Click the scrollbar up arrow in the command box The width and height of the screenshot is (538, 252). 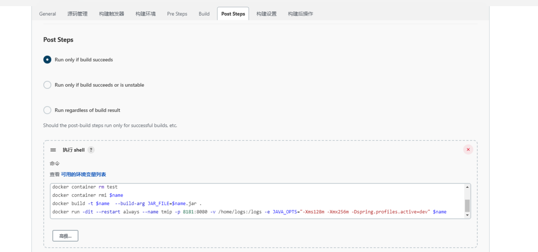pos(467,187)
